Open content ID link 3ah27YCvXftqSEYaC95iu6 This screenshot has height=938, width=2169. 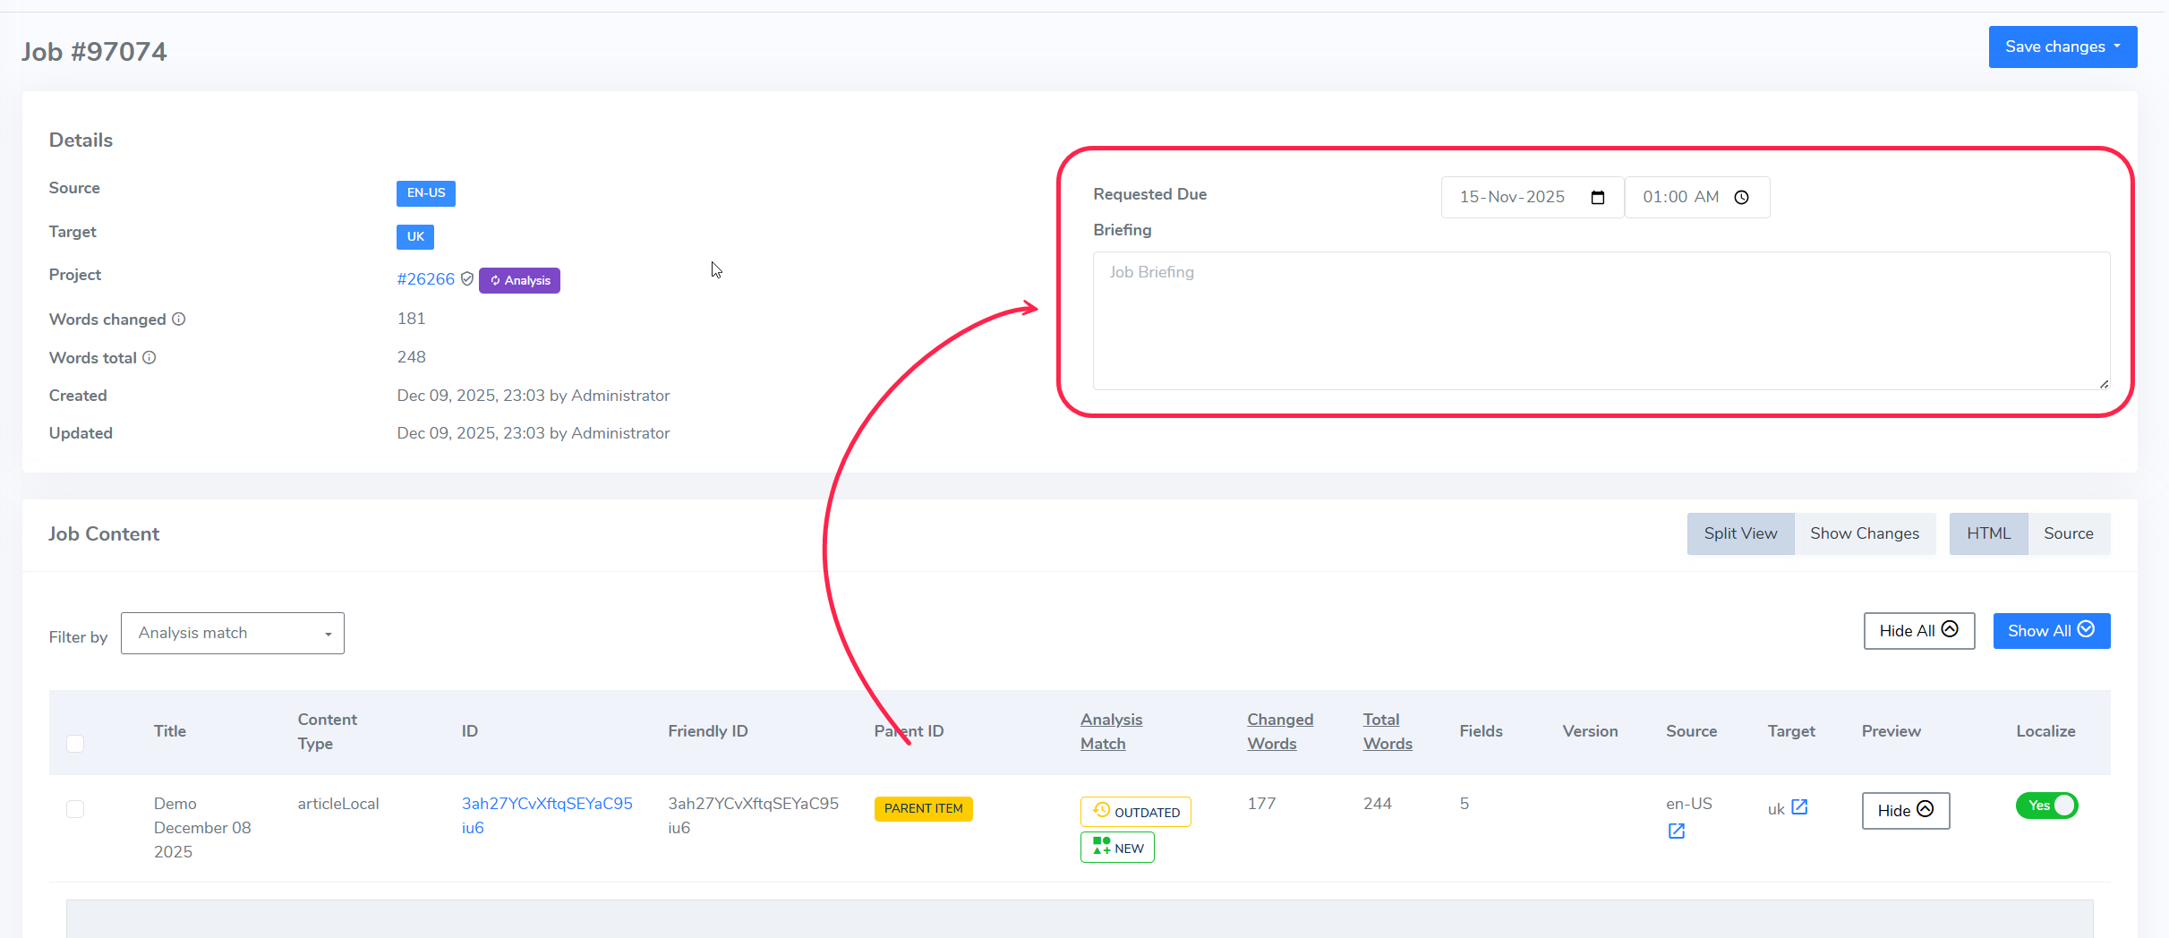click(x=547, y=815)
